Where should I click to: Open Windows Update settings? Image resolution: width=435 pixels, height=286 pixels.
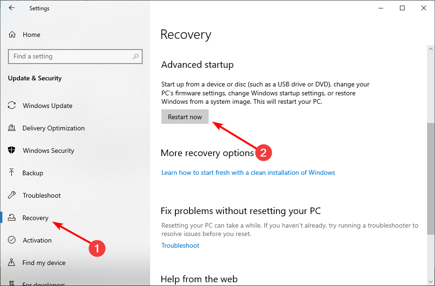point(47,106)
